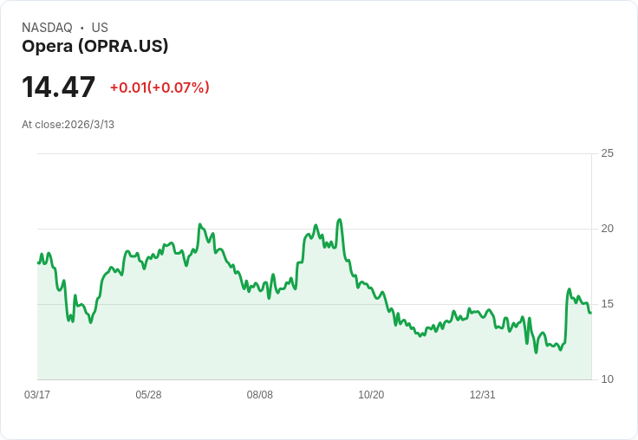
Task: Click the Opera (OPRA.US) stock title
Action: pos(95,47)
